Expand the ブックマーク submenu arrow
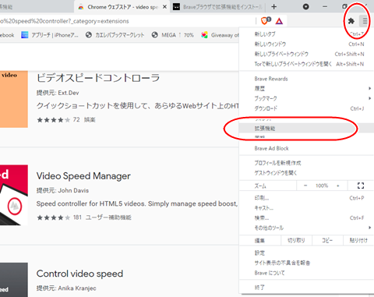This screenshot has width=374, height=297. (369, 98)
